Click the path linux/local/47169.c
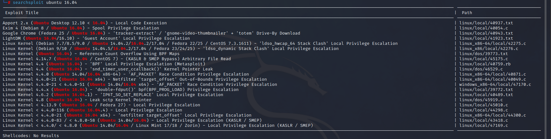The height and width of the screenshot is (139, 551). pos(484,126)
